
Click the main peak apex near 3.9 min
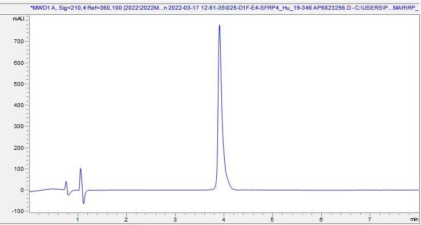point(220,25)
